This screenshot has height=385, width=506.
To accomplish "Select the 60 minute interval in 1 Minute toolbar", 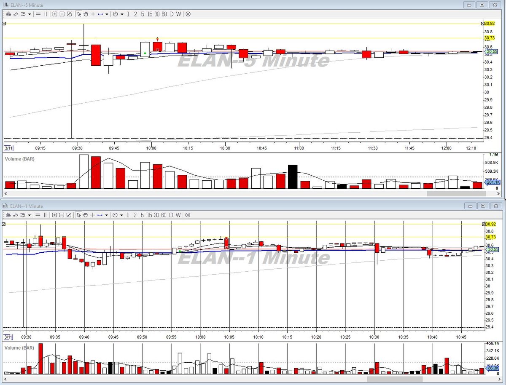I will pyautogui.click(x=164, y=215).
